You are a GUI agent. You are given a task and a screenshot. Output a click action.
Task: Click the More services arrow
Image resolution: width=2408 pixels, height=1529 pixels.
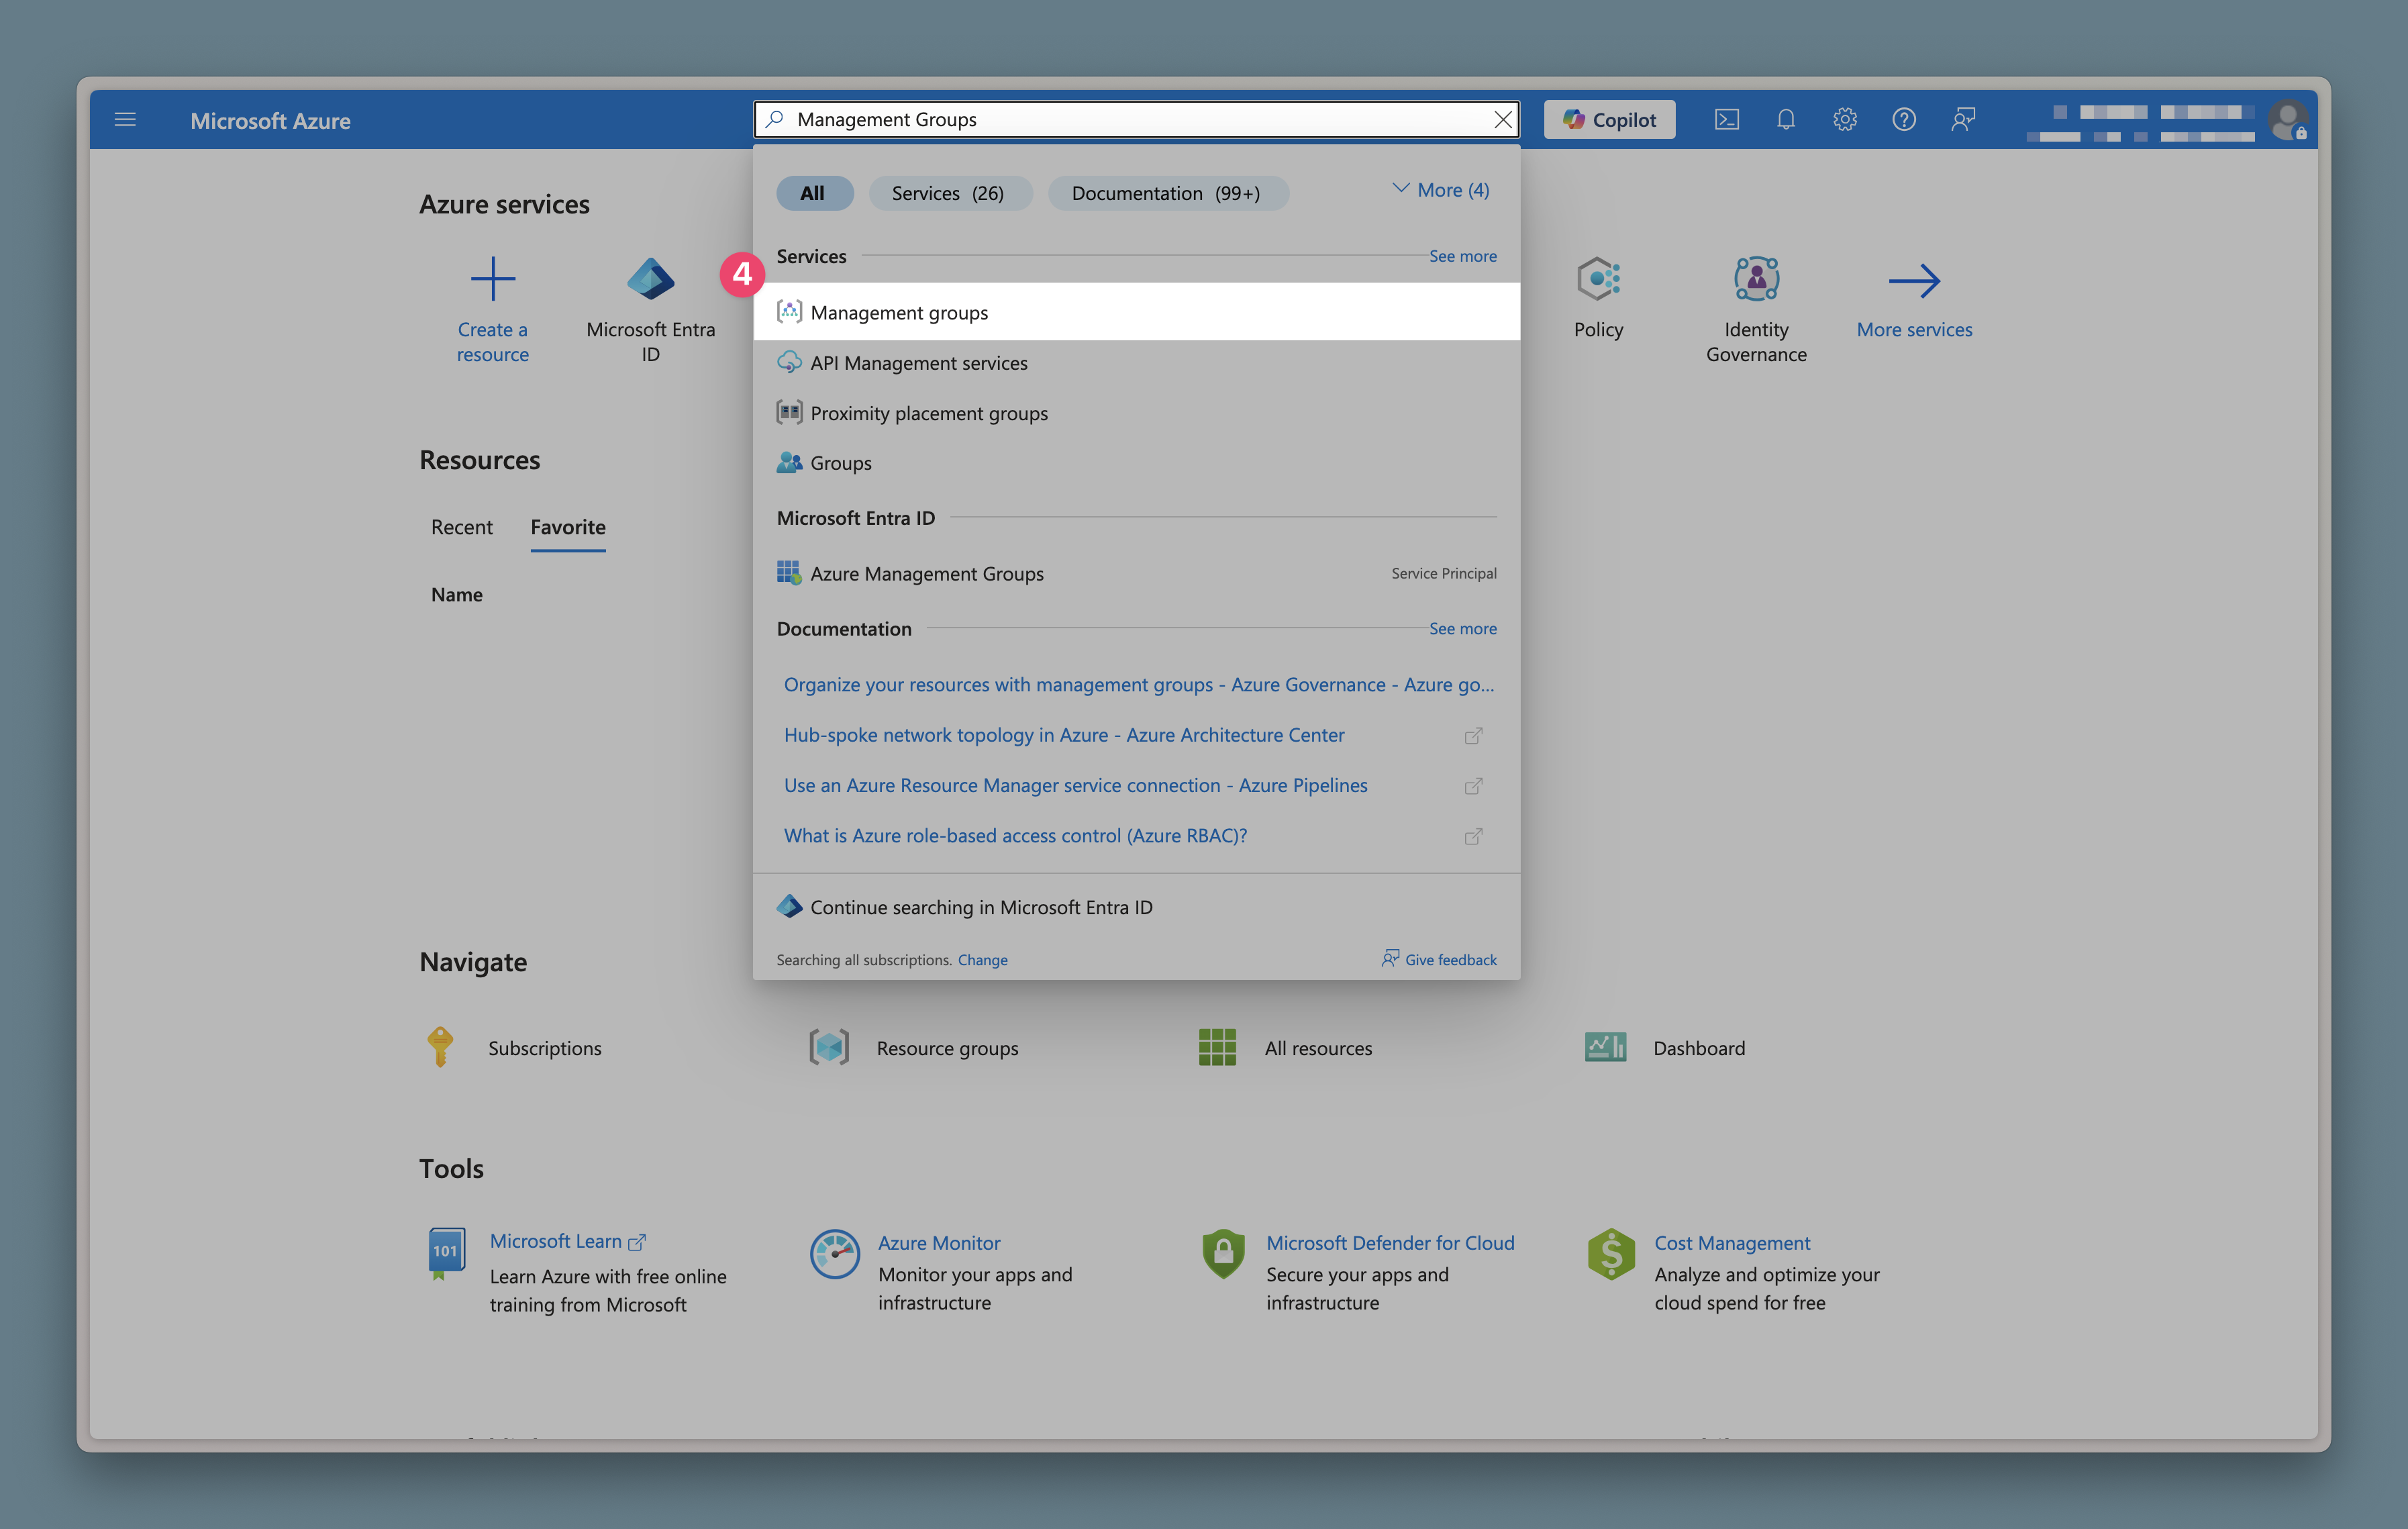pos(1914,280)
